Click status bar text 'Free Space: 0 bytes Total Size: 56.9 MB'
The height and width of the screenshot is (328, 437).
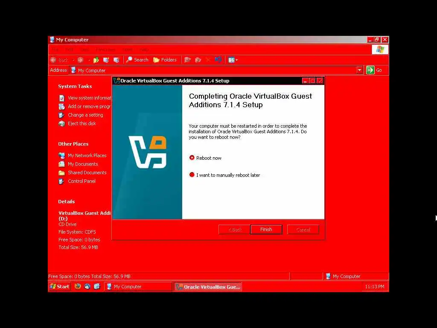(x=89, y=276)
